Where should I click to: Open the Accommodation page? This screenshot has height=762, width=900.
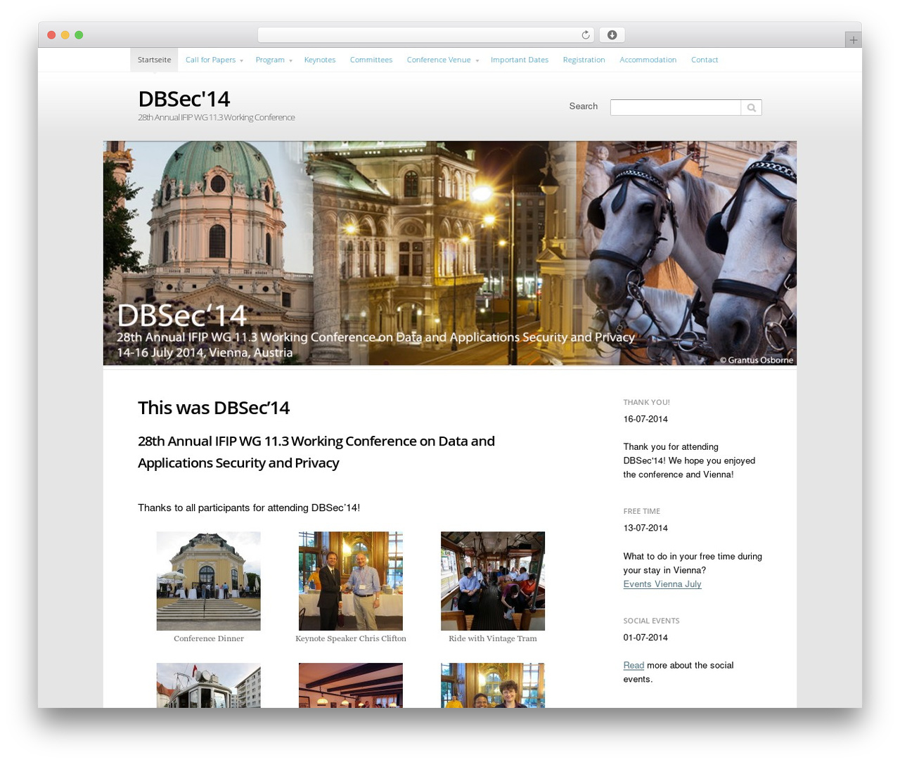[x=648, y=60]
